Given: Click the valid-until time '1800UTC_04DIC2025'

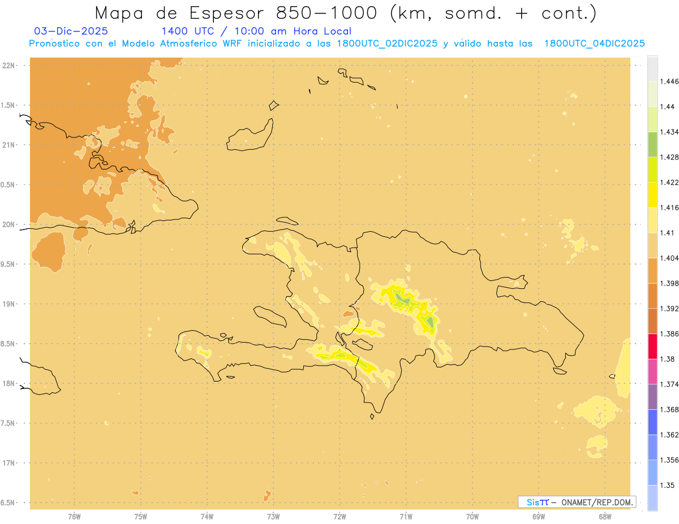Looking at the screenshot, I should (x=594, y=44).
